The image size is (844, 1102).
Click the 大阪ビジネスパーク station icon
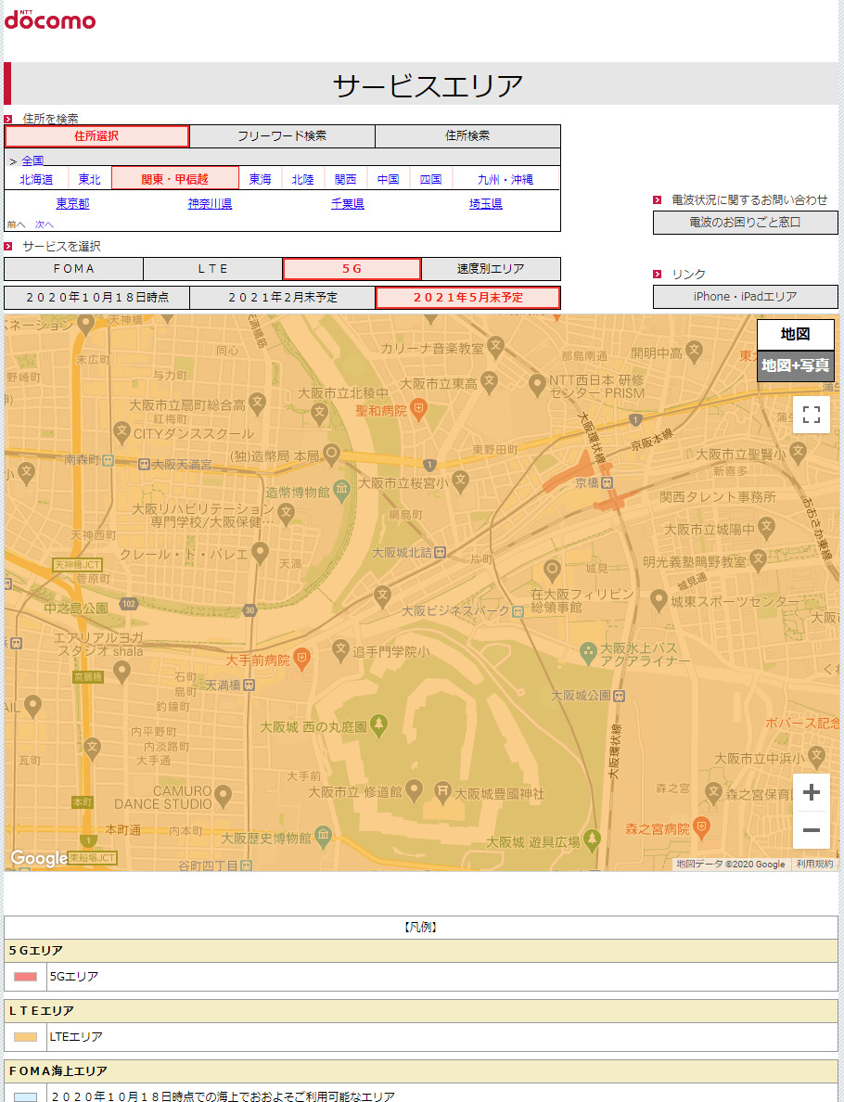(518, 611)
